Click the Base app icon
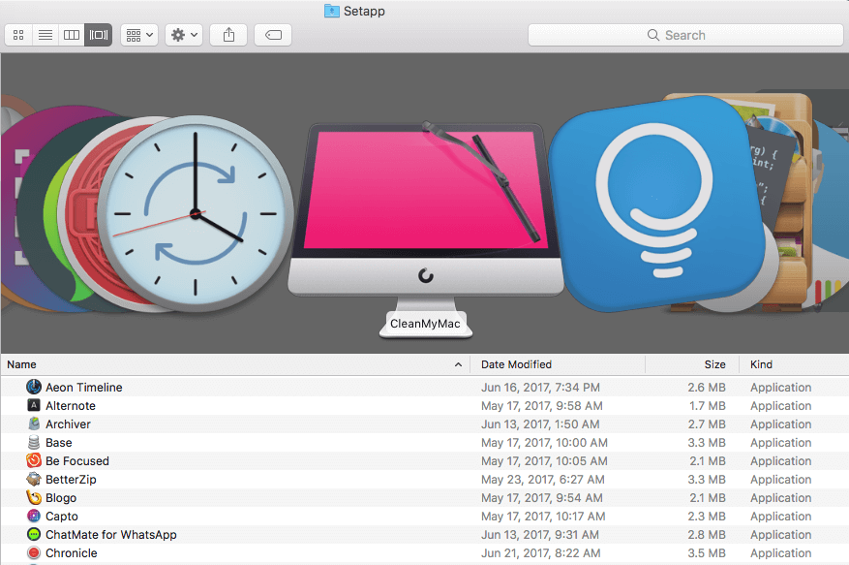The width and height of the screenshot is (849, 565). [x=34, y=442]
